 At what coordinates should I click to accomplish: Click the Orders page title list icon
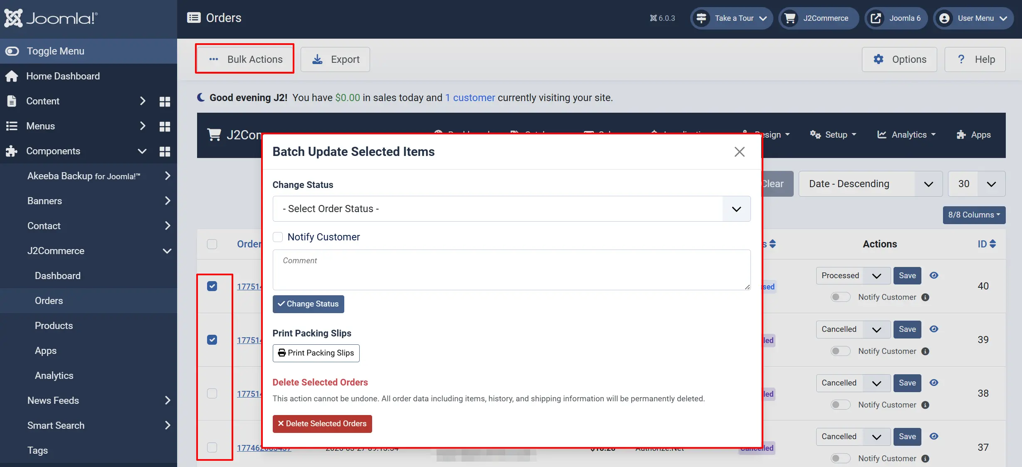194,17
